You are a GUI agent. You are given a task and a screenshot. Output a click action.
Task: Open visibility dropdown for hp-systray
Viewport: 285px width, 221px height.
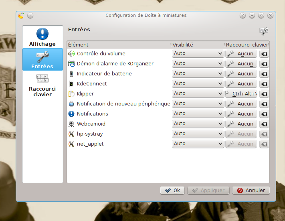[198, 134]
